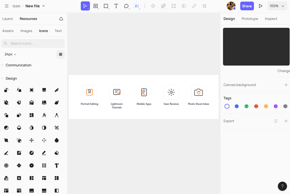
Task: Click the Create component diamond icon
Action: coord(153,6)
